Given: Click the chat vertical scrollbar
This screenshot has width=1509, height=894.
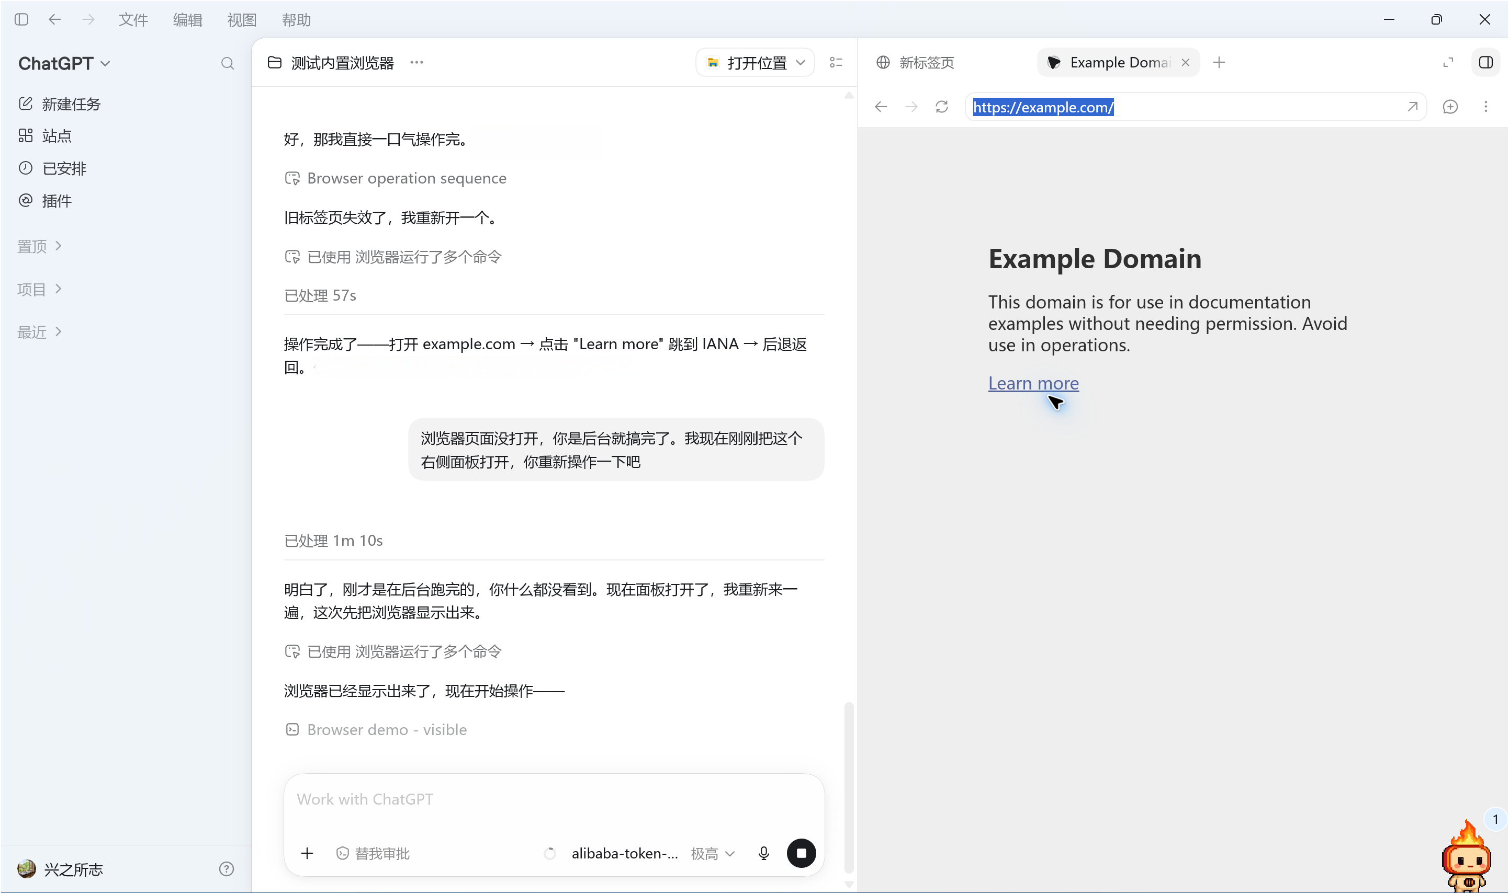Looking at the screenshot, I should coord(848,786).
